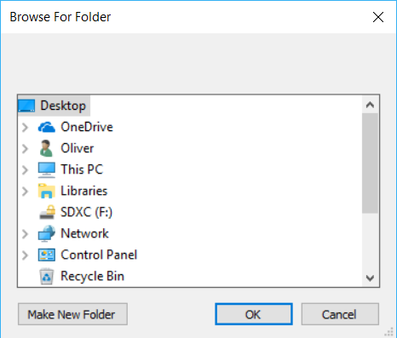Confirm selection with the OK button
The height and width of the screenshot is (338, 397).
[x=254, y=314]
